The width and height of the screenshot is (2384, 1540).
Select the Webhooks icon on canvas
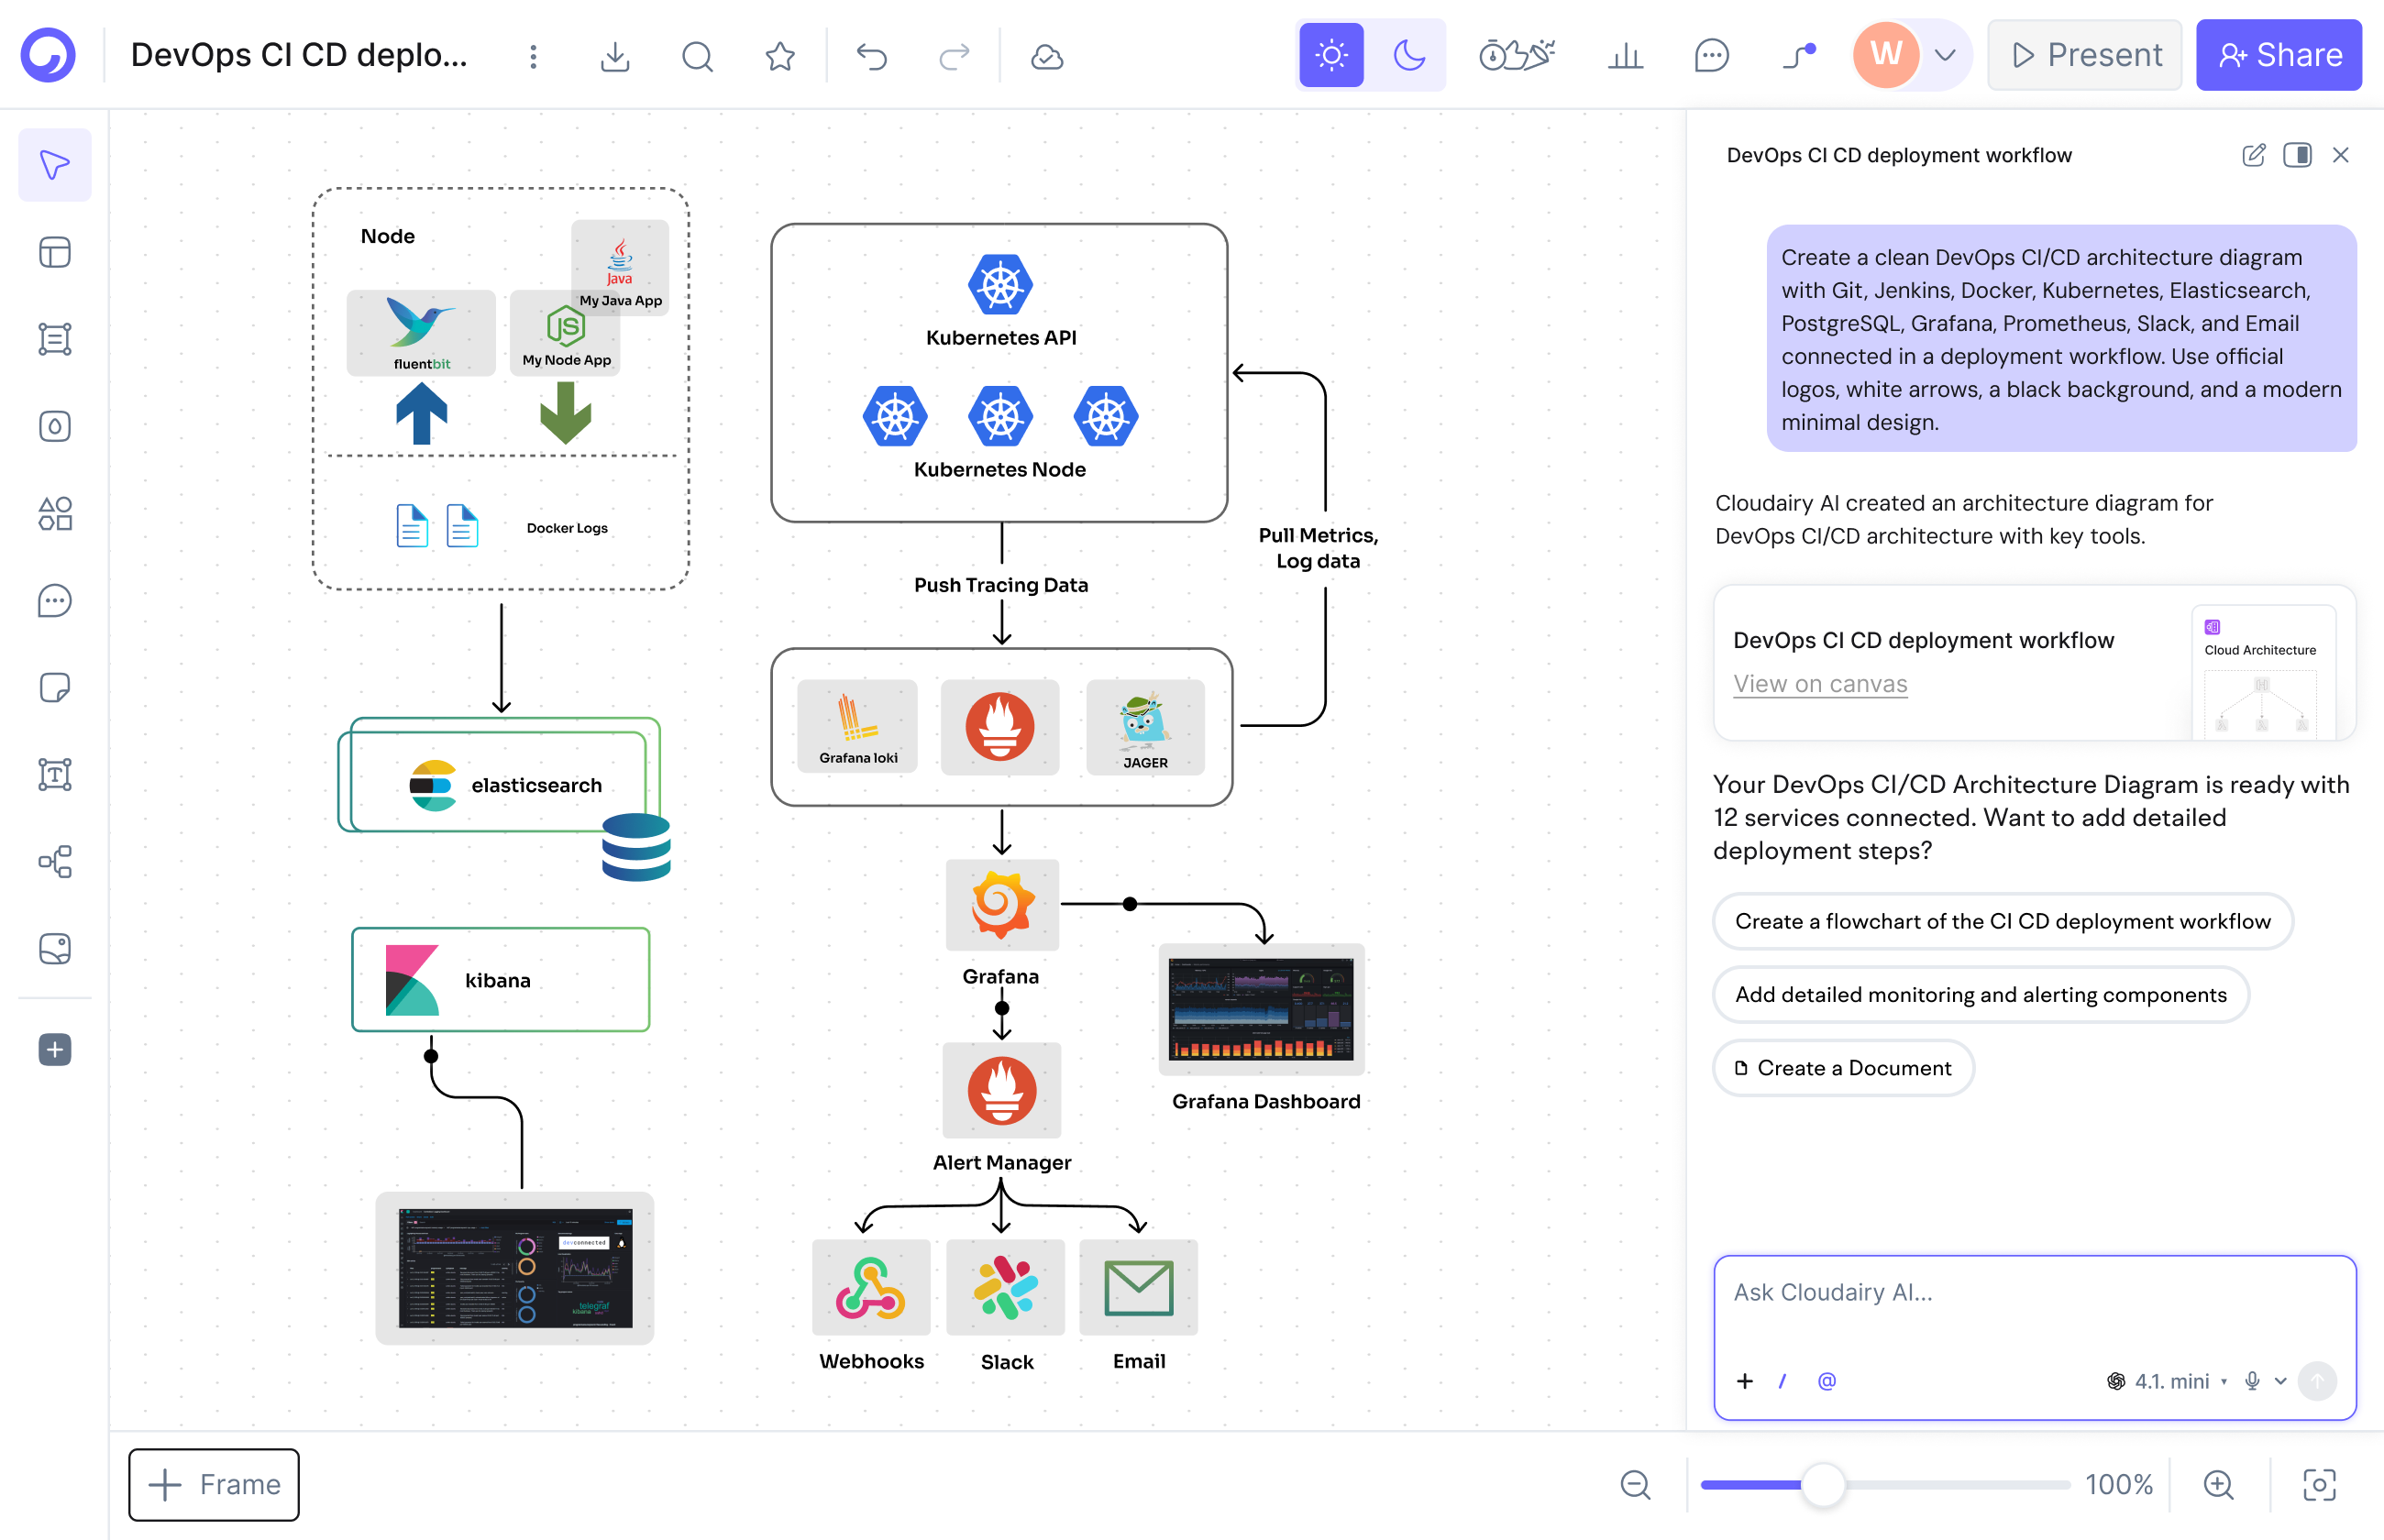pos(871,1287)
